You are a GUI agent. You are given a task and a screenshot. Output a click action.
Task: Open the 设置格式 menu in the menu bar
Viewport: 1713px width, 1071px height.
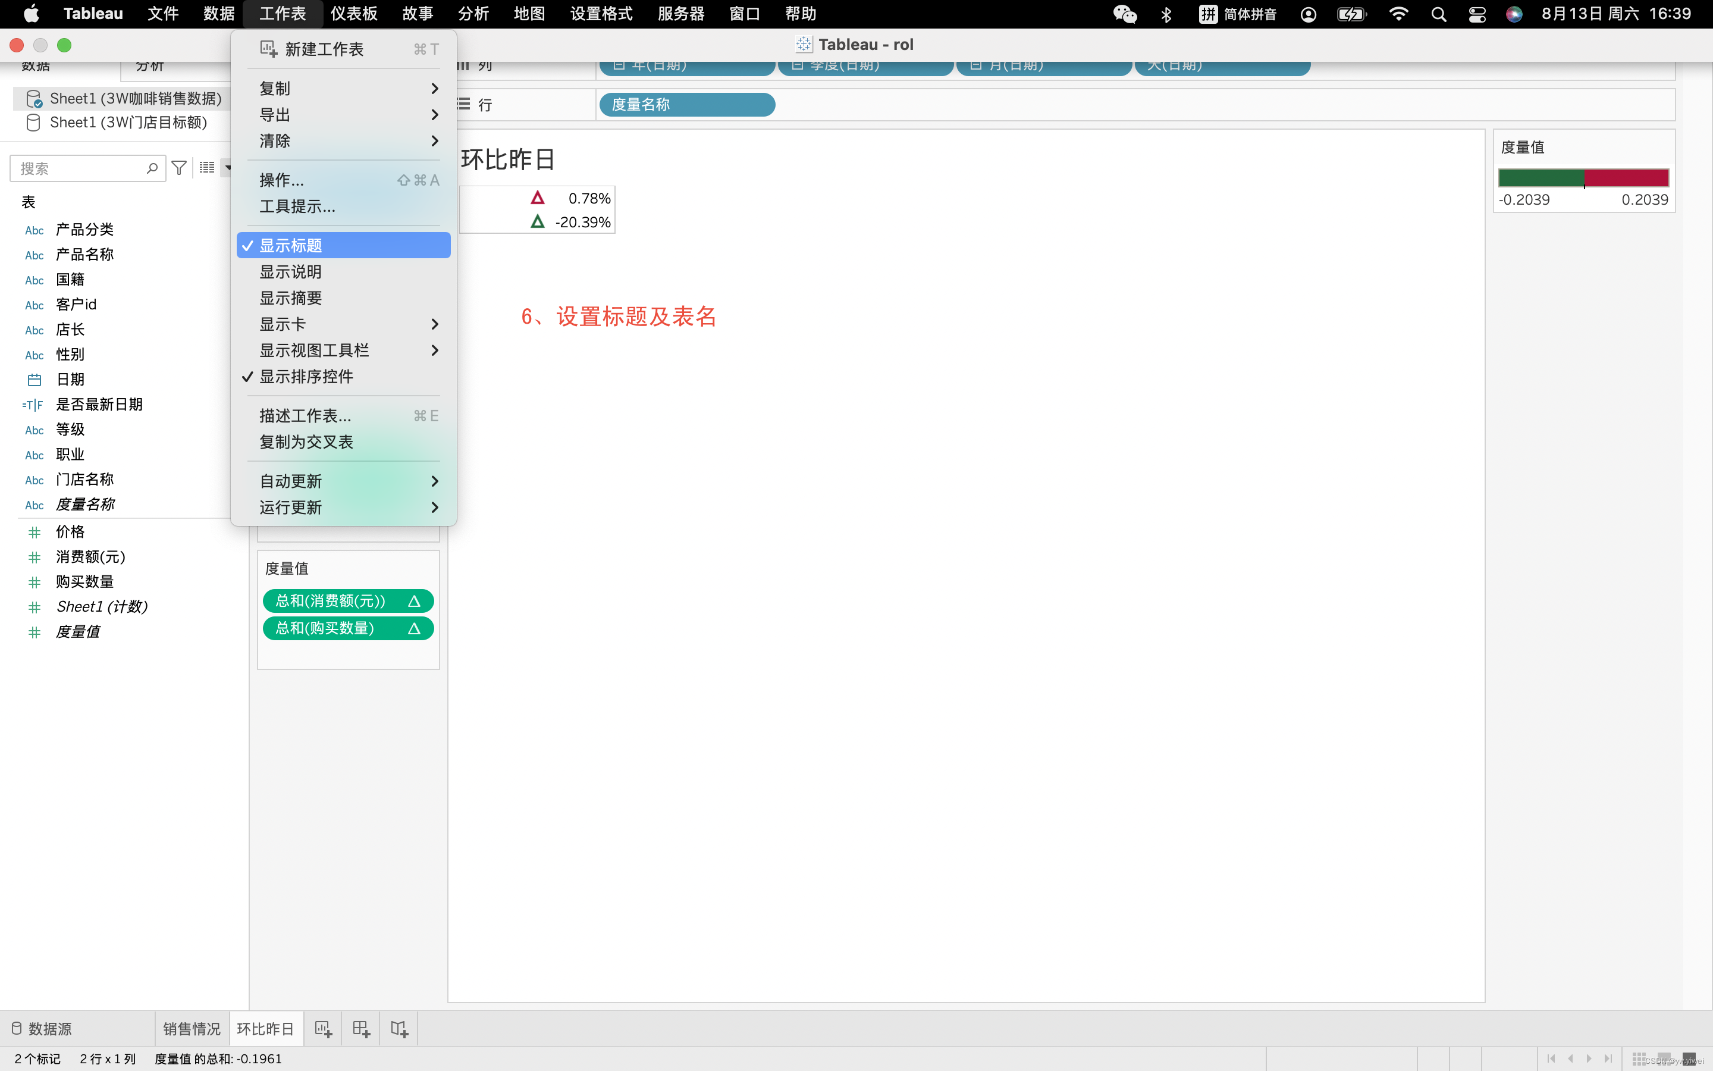point(601,14)
